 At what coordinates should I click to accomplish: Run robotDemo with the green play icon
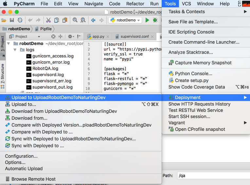point(147,20)
